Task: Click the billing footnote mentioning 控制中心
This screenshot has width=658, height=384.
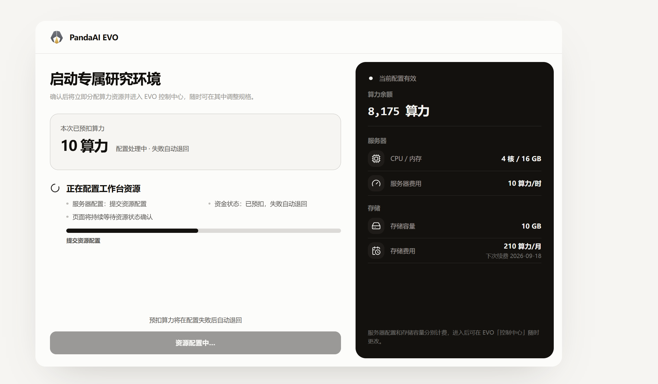Action: point(454,337)
